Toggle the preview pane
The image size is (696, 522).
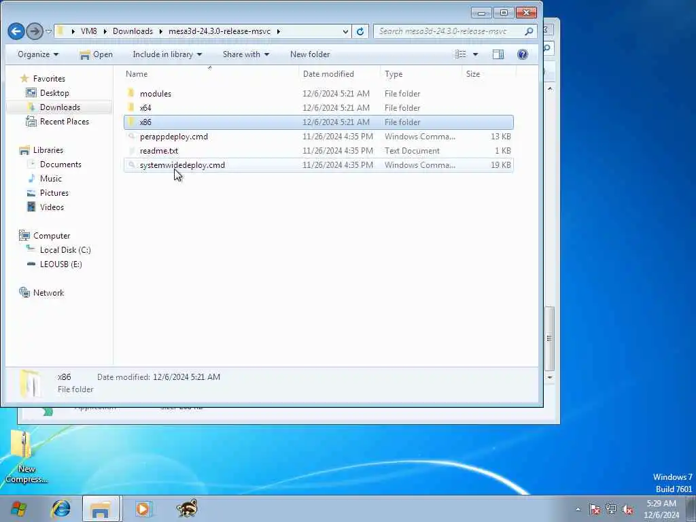498,54
